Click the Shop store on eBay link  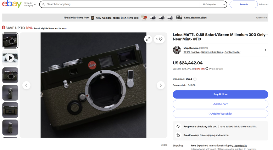pyautogui.click(x=195, y=18)
